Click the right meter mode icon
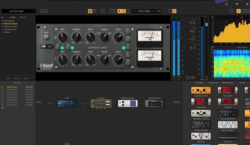This screenshot has width=250, height=145. (193, 78)
